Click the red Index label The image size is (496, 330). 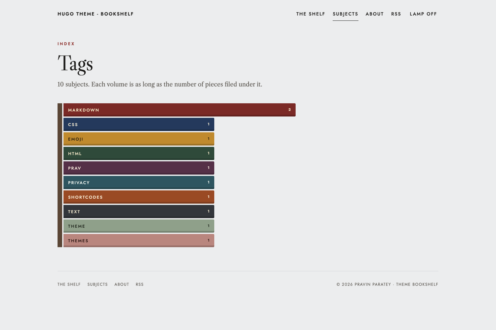click(66, 44)
